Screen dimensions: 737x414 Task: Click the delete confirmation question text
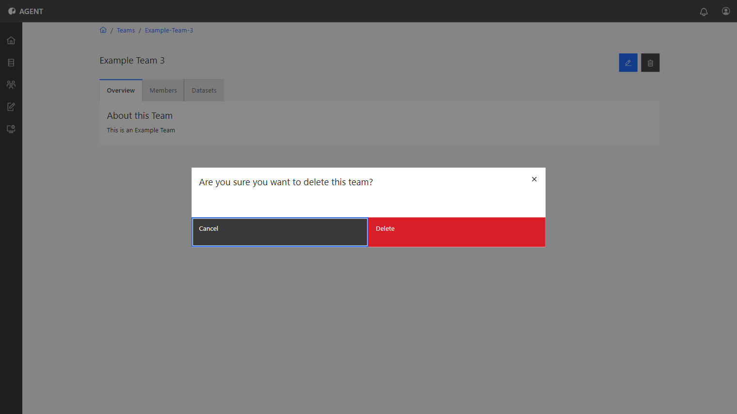(x=286, y=182)
